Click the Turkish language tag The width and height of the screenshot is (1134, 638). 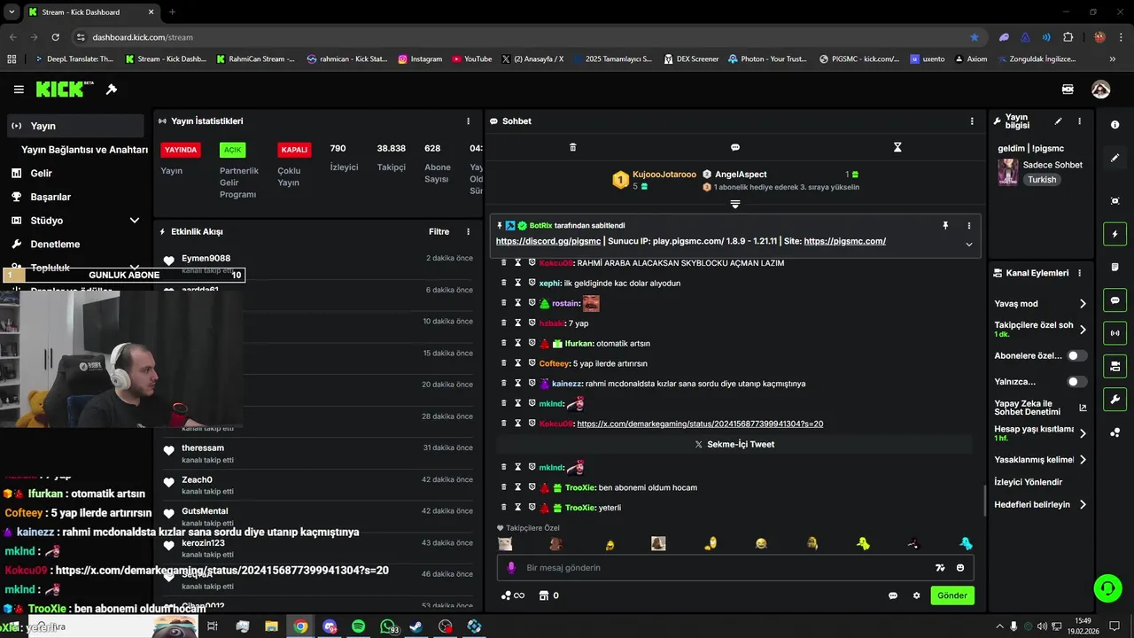coord(1042,180)
